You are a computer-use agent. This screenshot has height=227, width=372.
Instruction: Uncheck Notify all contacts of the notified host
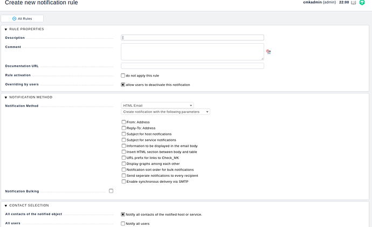[x=123, y=215]
